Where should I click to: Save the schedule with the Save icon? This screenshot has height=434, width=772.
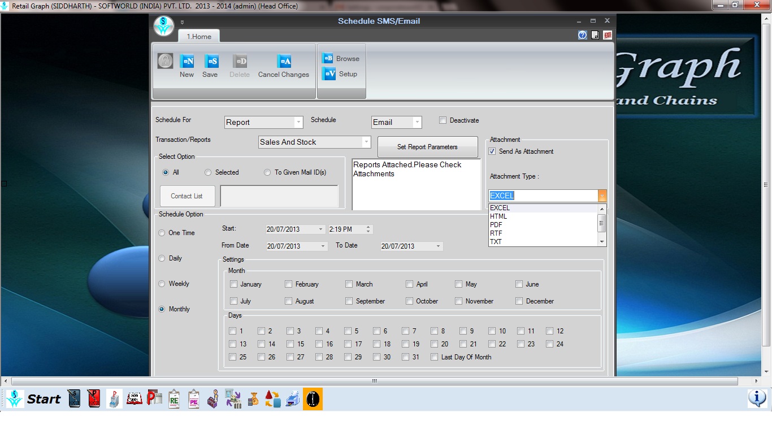tap(210, 65)
